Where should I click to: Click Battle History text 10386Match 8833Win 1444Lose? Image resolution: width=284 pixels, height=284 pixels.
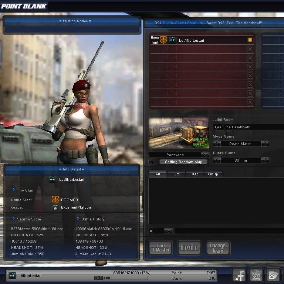[x=104, y=229]
